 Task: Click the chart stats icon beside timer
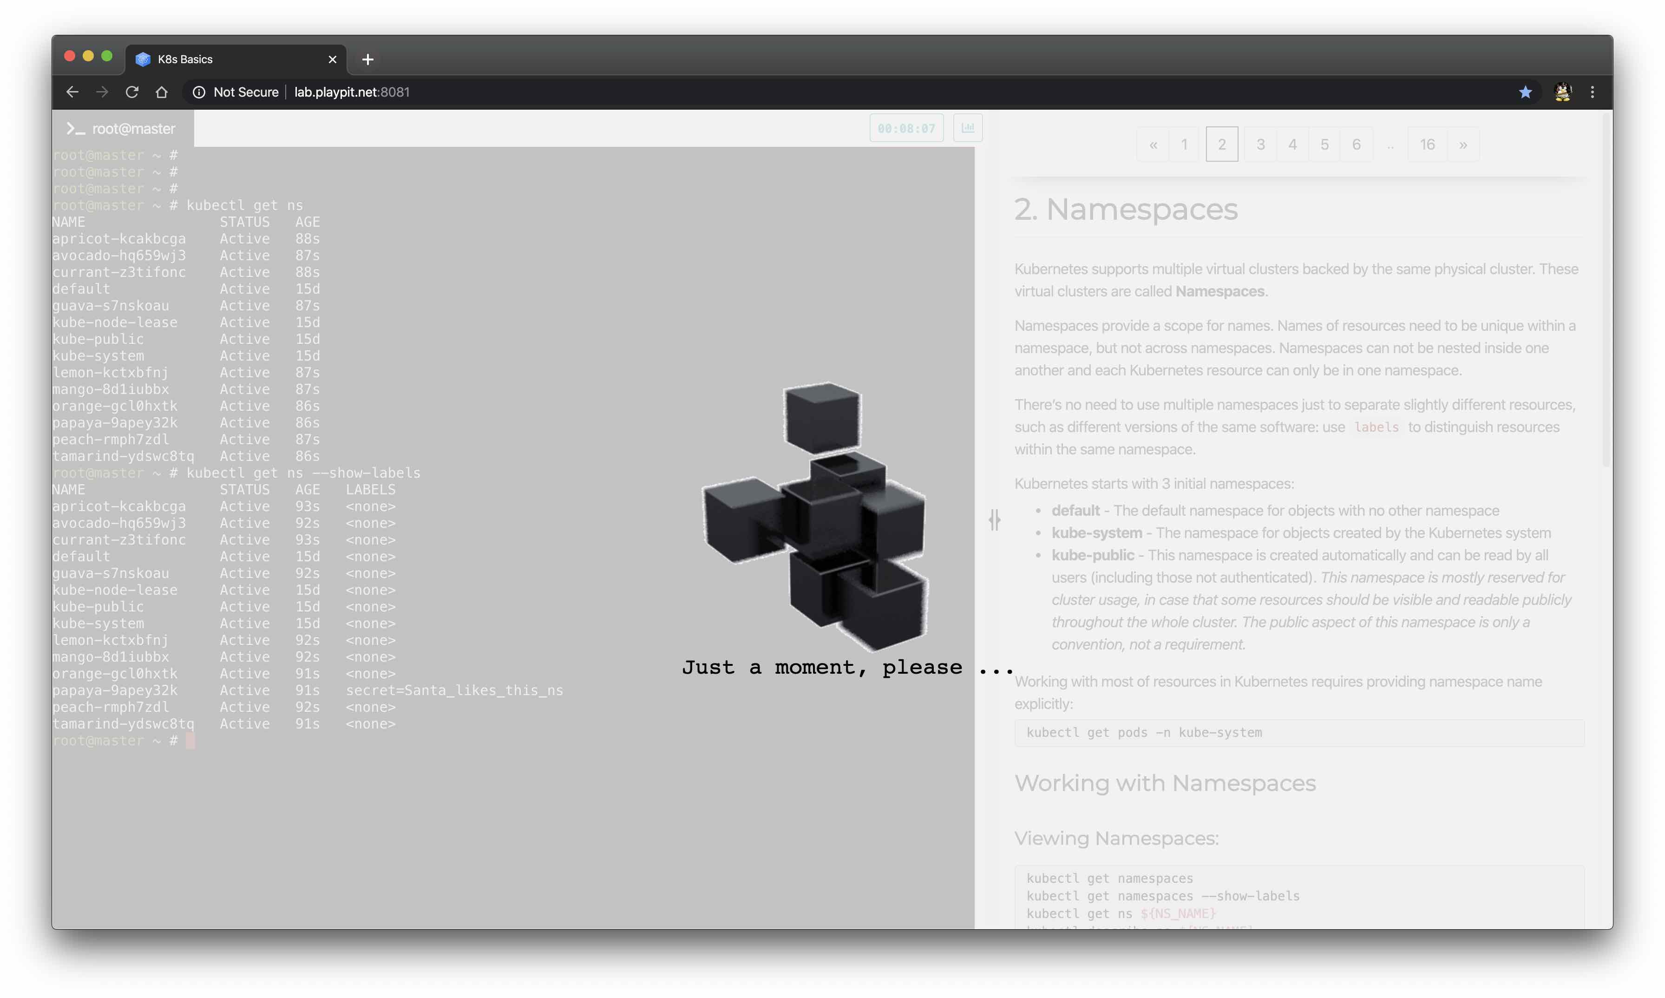(968, 128)
